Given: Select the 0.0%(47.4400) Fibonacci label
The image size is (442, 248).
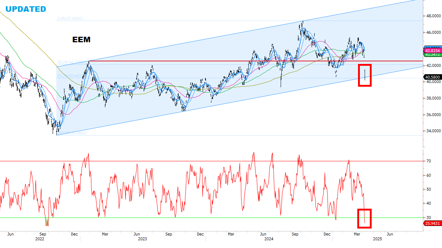Looking at the screenshot, I should tap(70, 18).
